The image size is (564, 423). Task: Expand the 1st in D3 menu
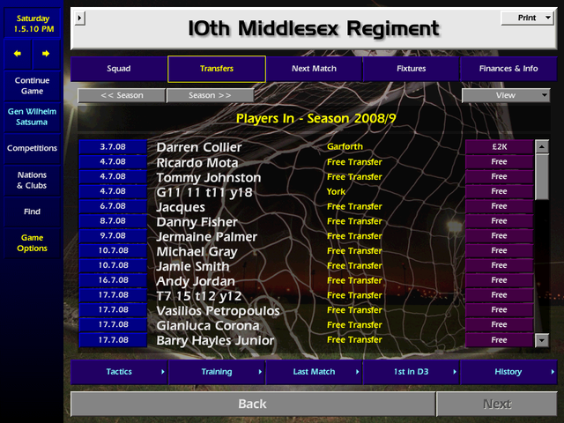point(412,372)
